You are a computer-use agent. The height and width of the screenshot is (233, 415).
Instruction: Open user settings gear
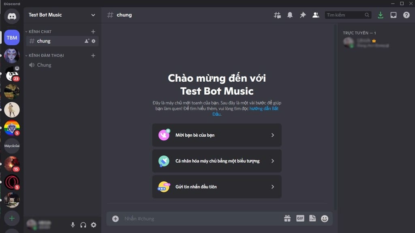(94, 225)
